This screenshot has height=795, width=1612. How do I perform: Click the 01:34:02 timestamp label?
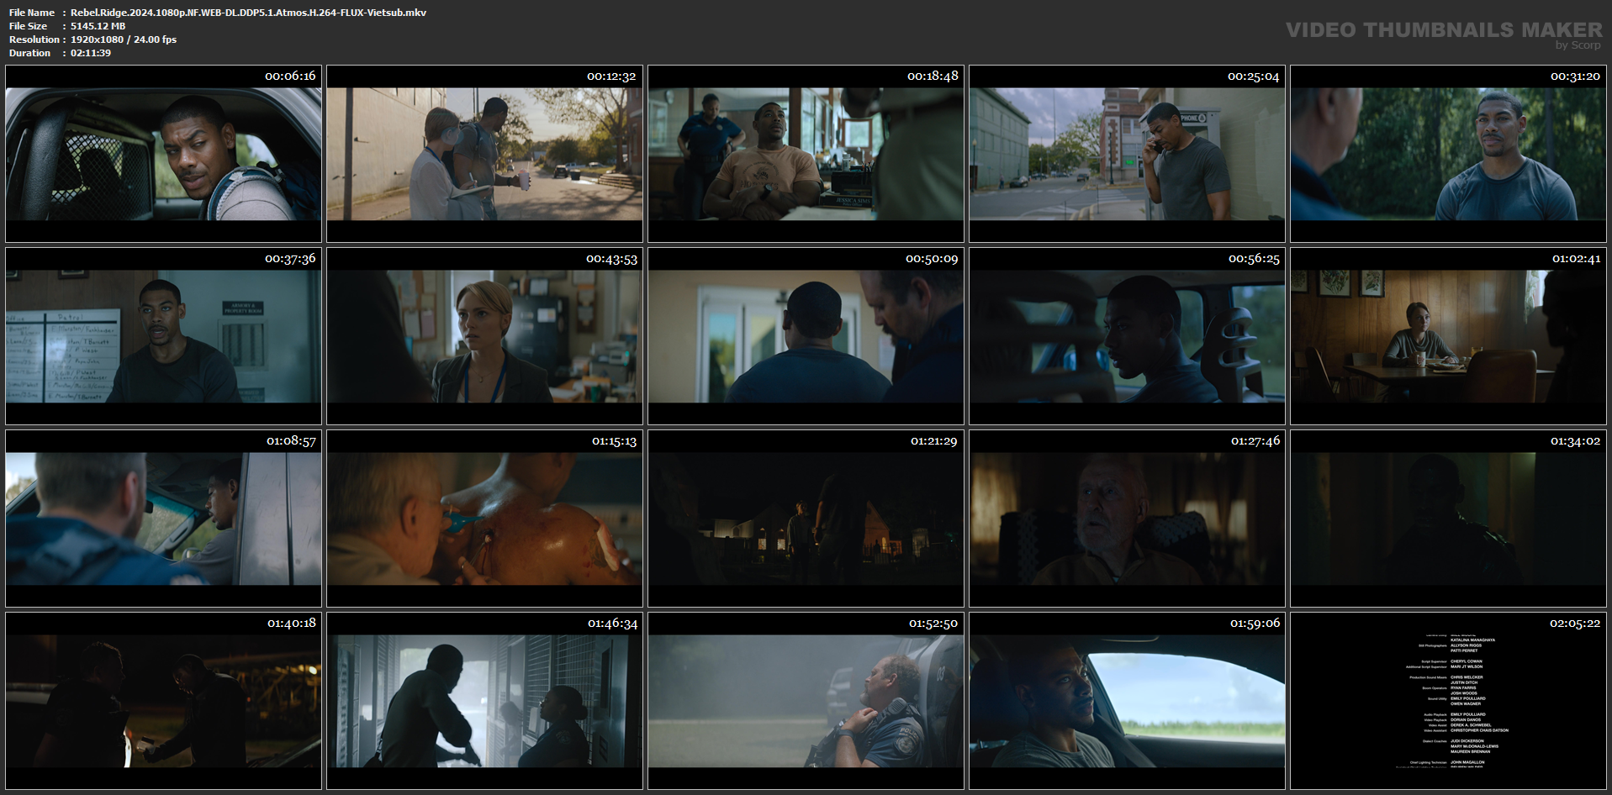1575,440
